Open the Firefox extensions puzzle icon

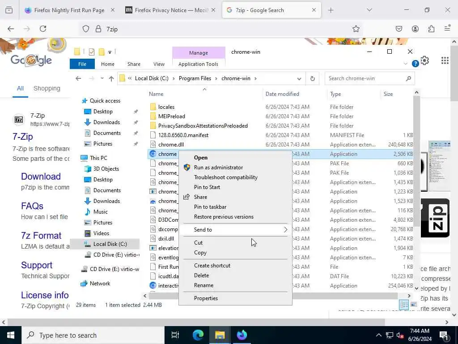431,29
